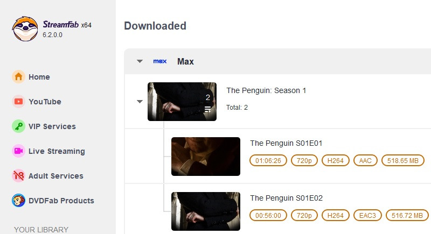Open the Home menu item
Viewport: 431px width, 234px height.
point(39,77)
